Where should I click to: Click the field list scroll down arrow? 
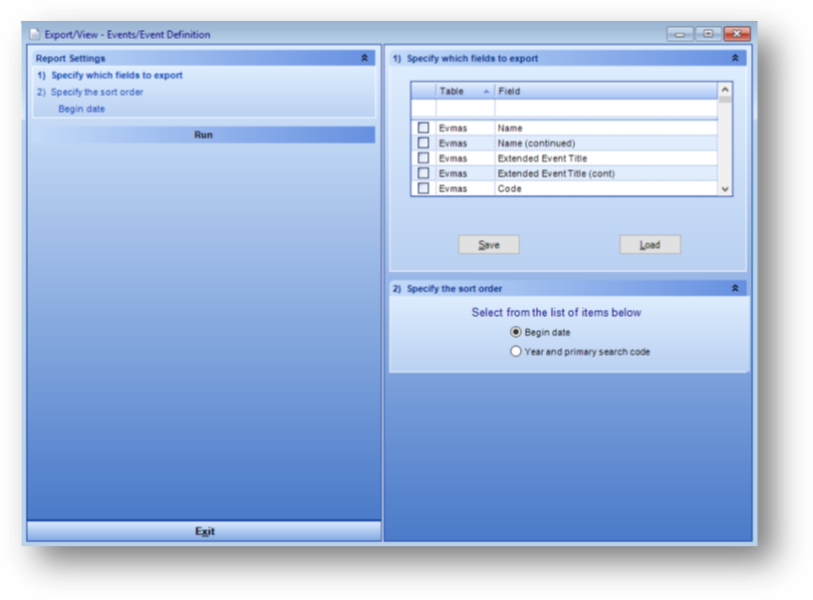coord(725,189)
